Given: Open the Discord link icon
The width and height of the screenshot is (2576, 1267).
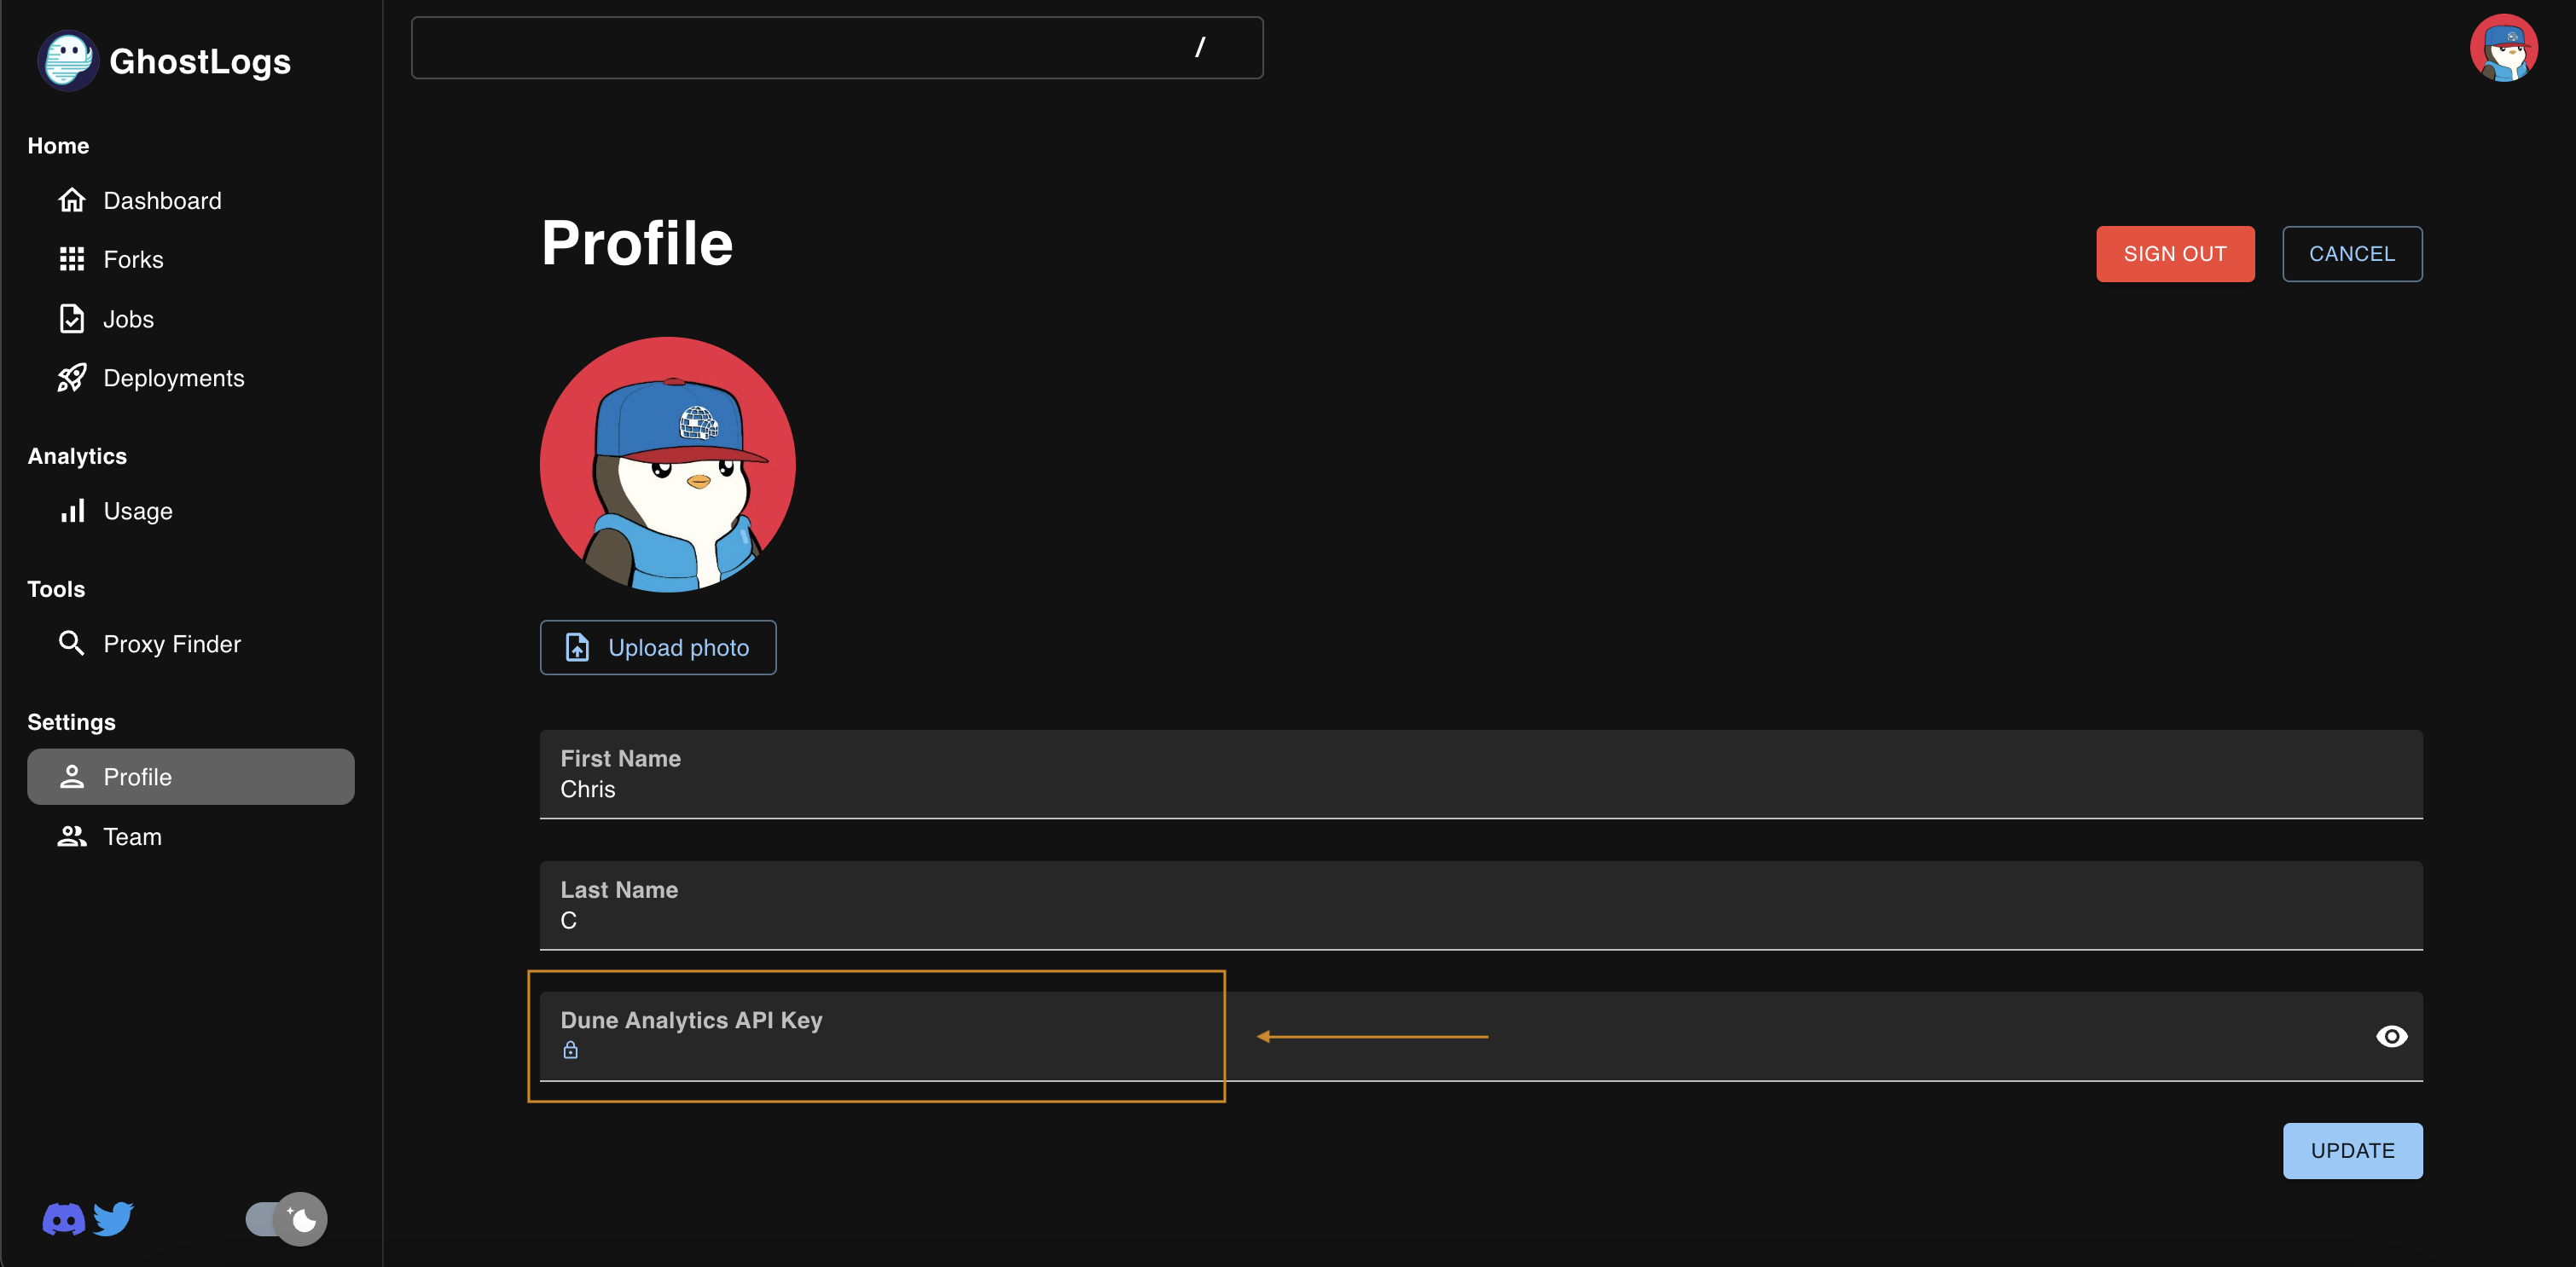Looking at the screenshot, I should (64, 1219).
